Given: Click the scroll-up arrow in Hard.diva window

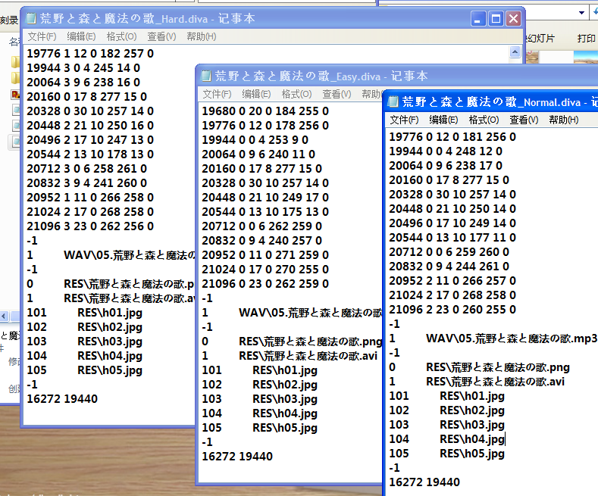Looking at the screenshot, I should (x=515, y=51).
